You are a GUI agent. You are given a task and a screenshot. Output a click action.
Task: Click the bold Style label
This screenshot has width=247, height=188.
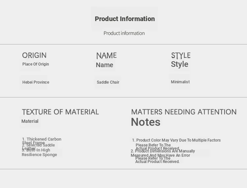179,64
